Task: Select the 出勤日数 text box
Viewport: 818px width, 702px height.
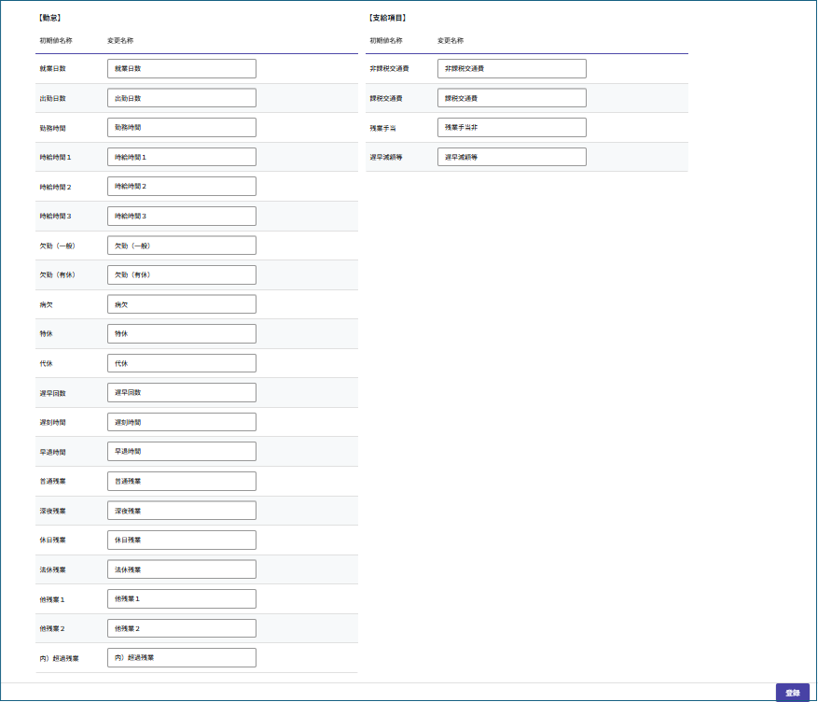Action: (181, 98)
